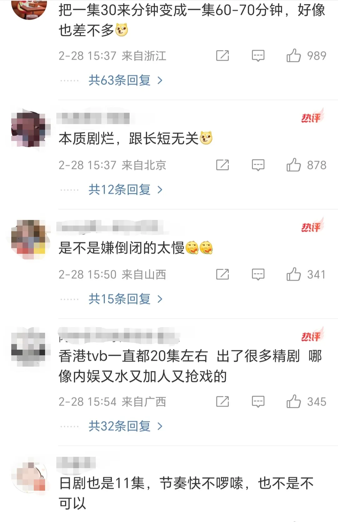338x522 pixels.
Task: Expand 共12条回复 thread
Action: (125, 190)
